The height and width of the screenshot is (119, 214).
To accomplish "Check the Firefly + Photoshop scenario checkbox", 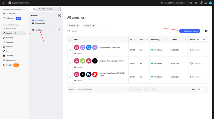I will point(70,50).
